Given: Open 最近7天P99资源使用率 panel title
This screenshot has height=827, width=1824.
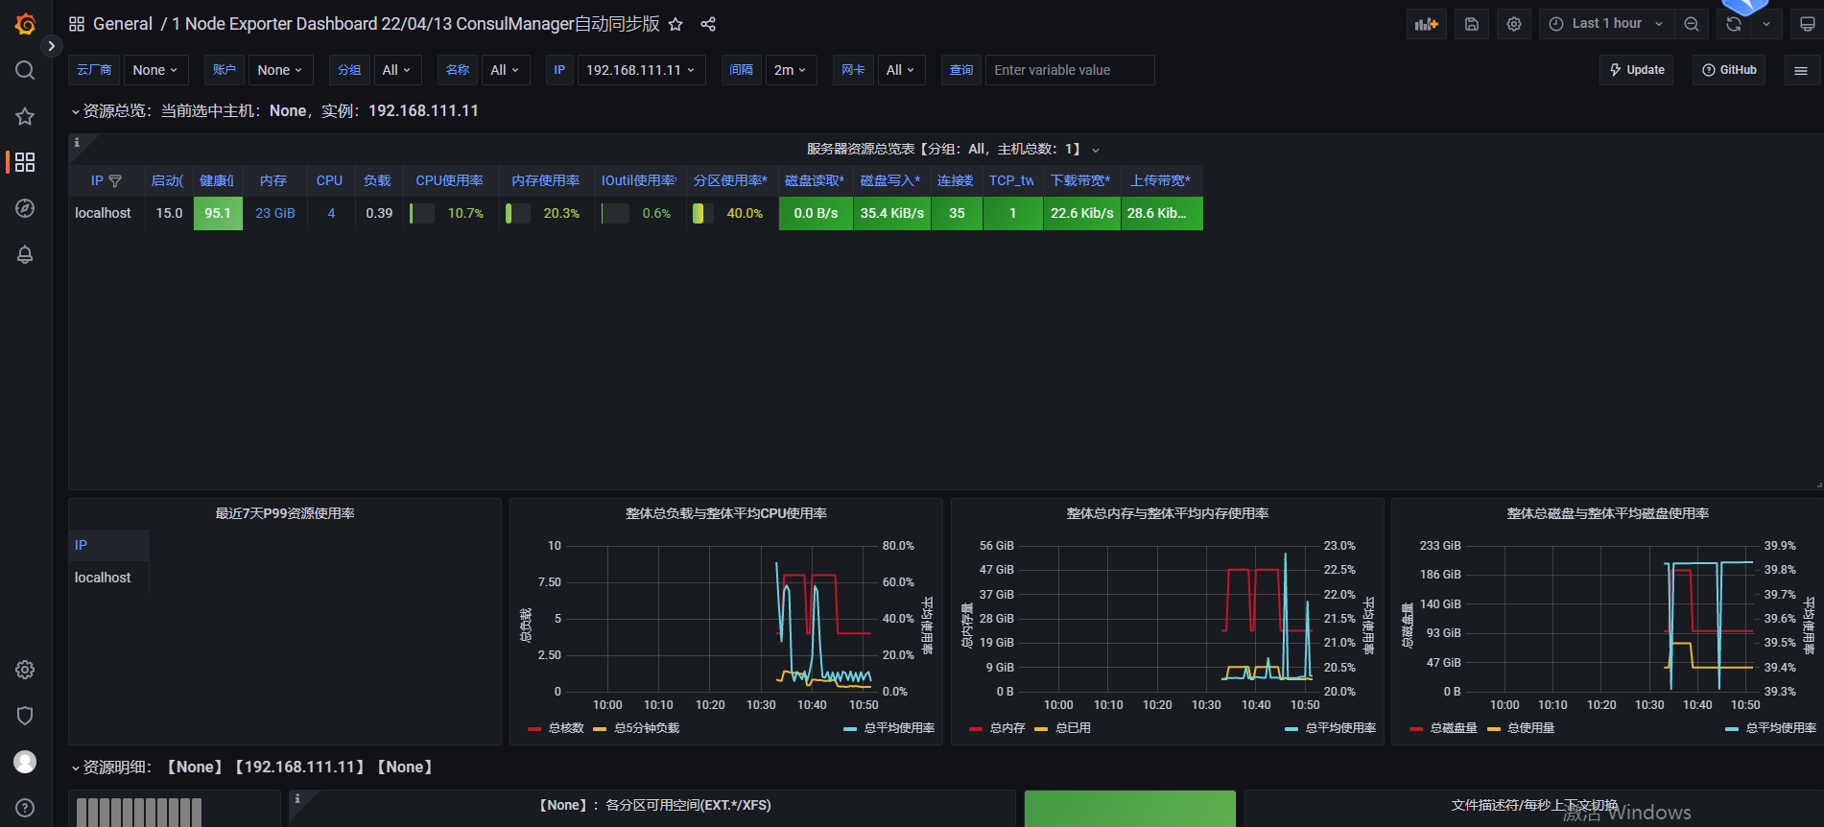Looking at the screenshot, I should point(285,513).
